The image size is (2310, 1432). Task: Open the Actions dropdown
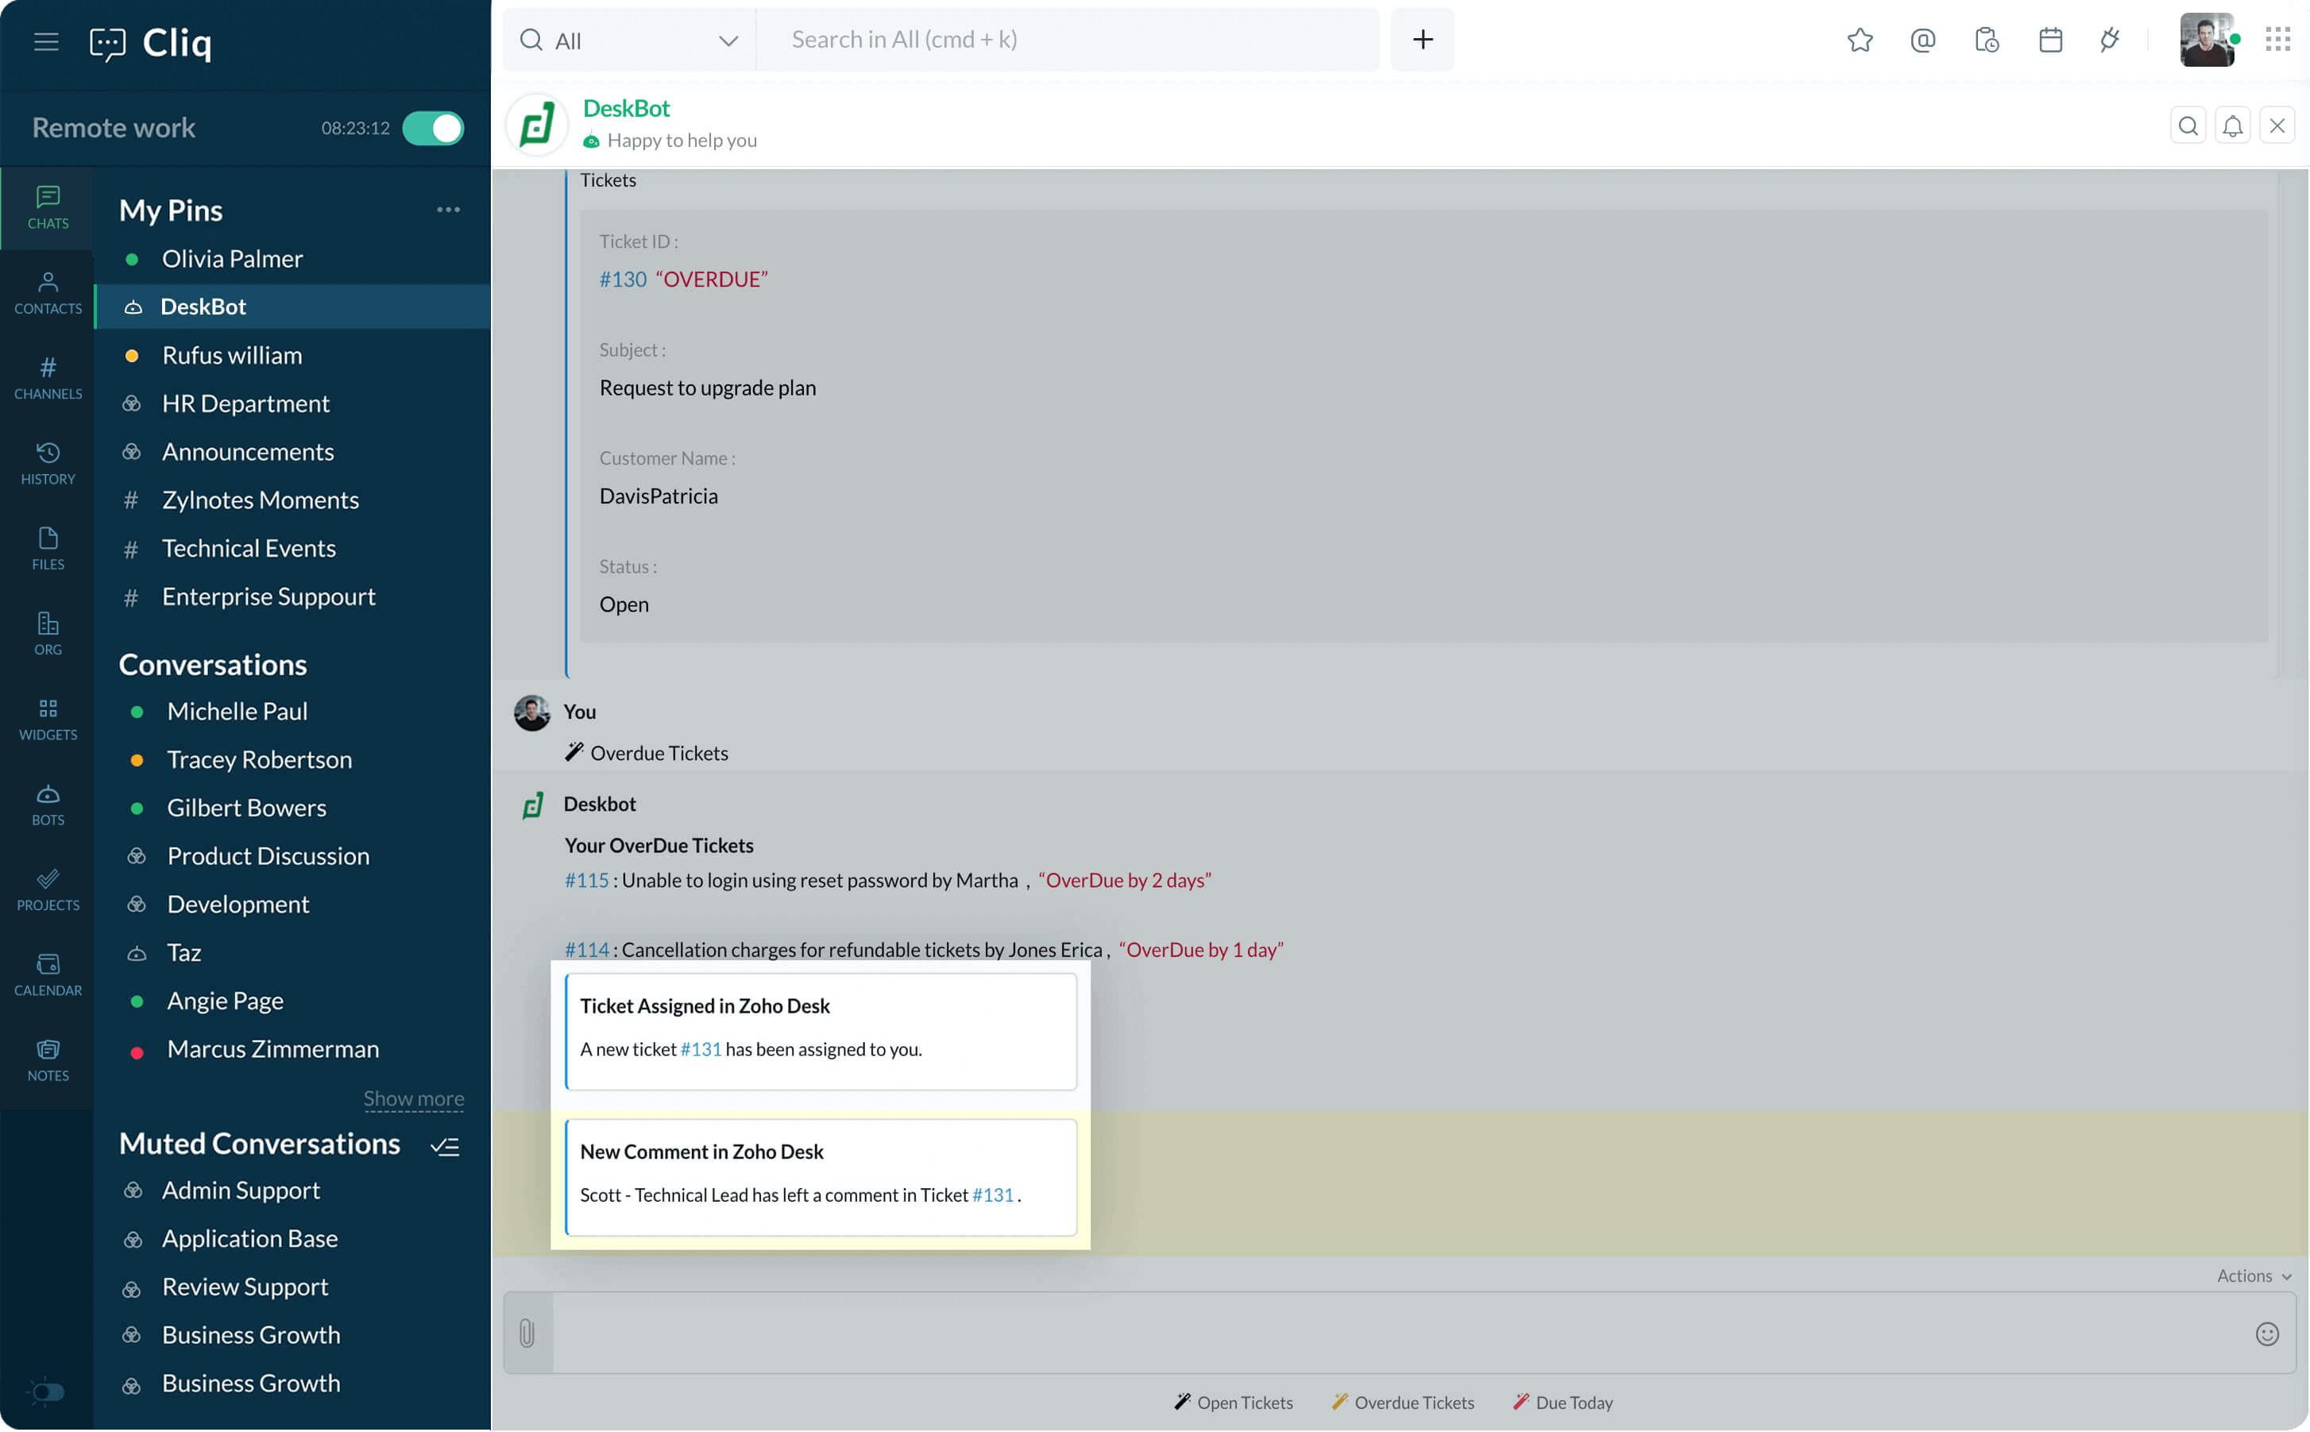[2253, 1276]
